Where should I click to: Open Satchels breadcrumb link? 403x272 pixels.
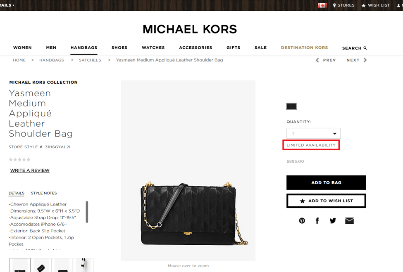90,60
